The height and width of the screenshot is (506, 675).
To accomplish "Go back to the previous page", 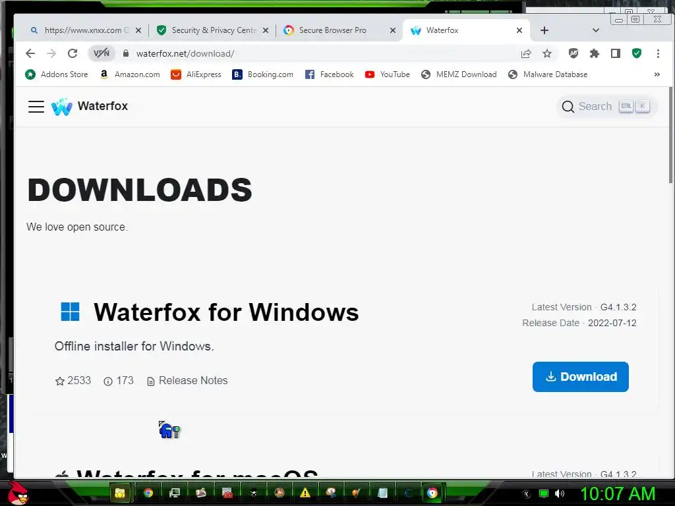I will (30, 53).
